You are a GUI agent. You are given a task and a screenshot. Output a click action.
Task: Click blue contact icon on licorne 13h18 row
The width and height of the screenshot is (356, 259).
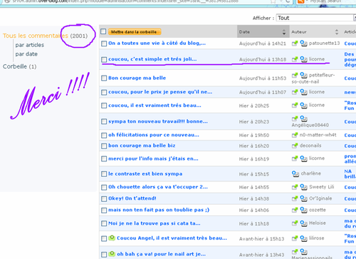(303, 59)
